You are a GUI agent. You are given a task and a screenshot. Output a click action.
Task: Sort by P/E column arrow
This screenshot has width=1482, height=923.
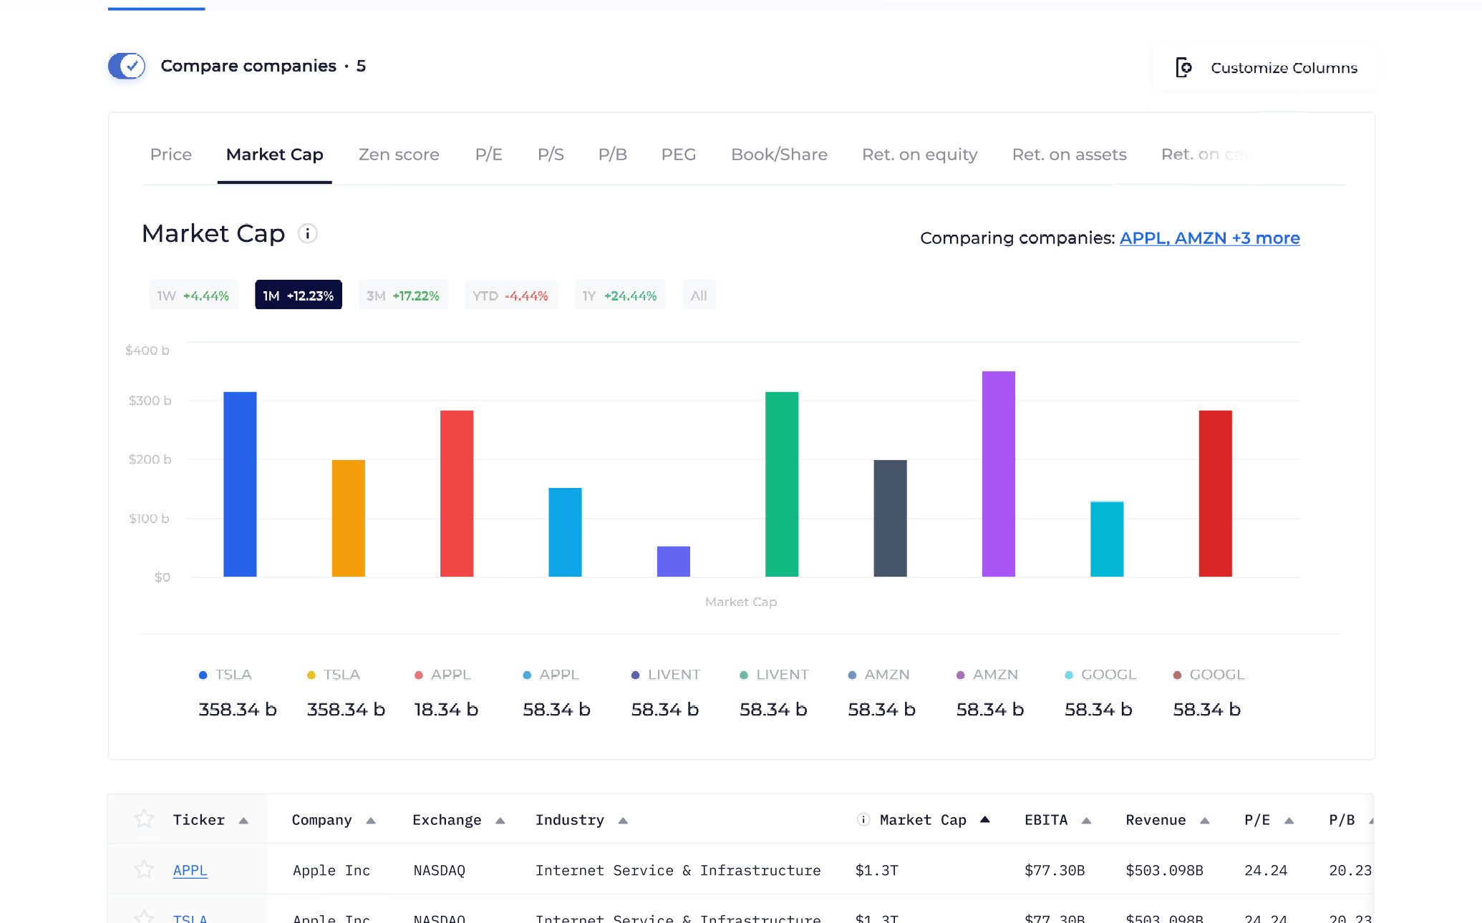point(1289,821)
